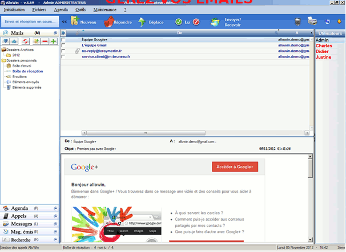The image size is (346, 252).
Task: Click the trash bin icon in toolbar
Action: tap(297, 22)
